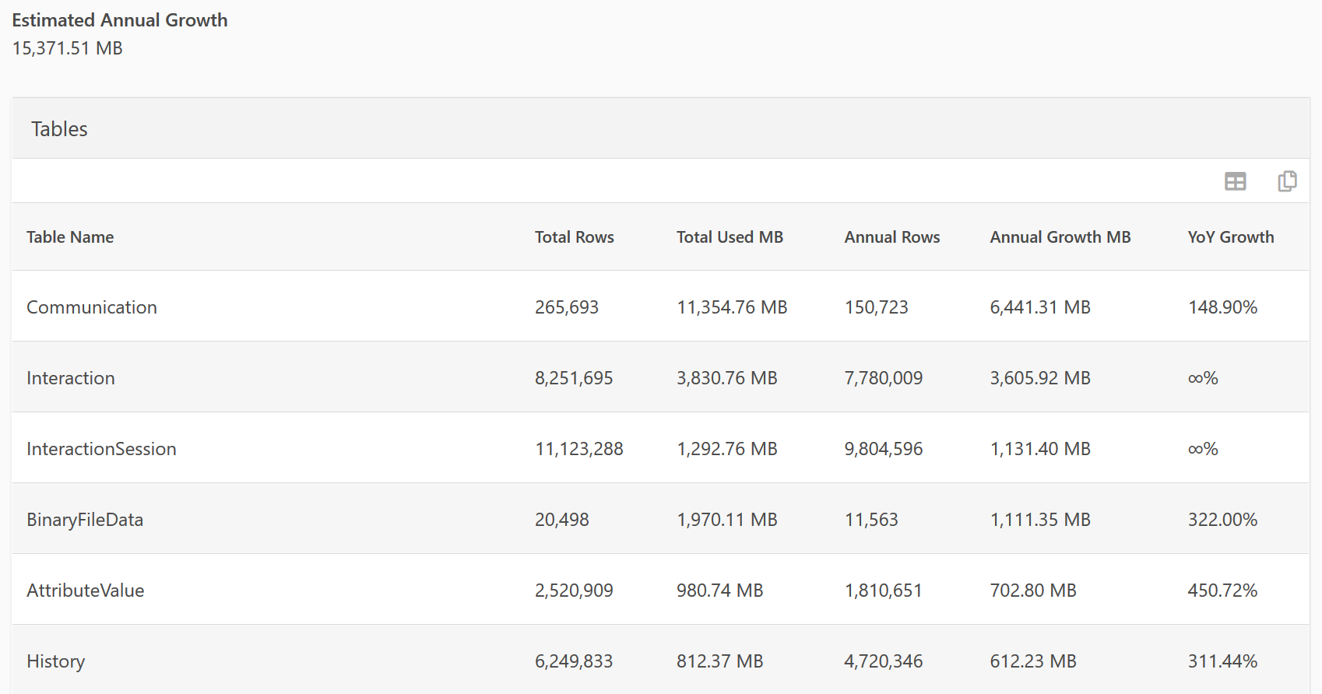Click the Annual Rows column header
Viewport: 1322px width, 694px height.
[891, 237]
